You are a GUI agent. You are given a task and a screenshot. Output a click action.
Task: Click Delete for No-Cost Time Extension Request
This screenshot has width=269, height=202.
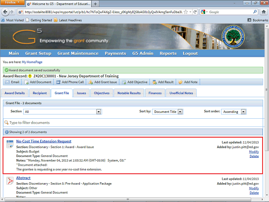pos(254,156)
